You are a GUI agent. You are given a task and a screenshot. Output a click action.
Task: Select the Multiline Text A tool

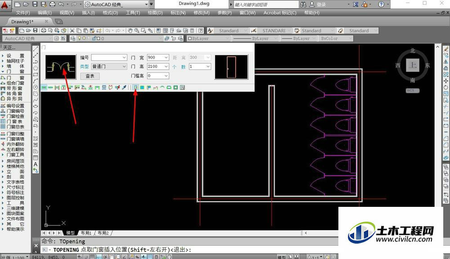click(x=36, y=165)
